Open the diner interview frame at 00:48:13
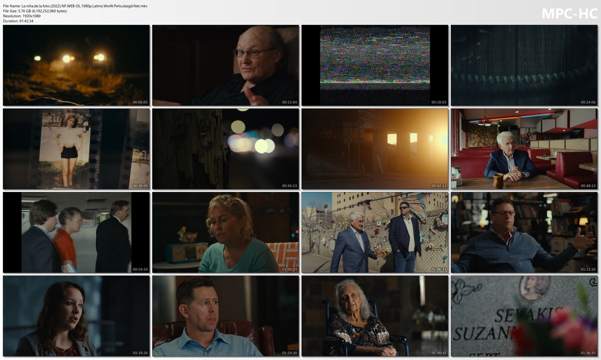Screen dimensions: 601x360 524,149
